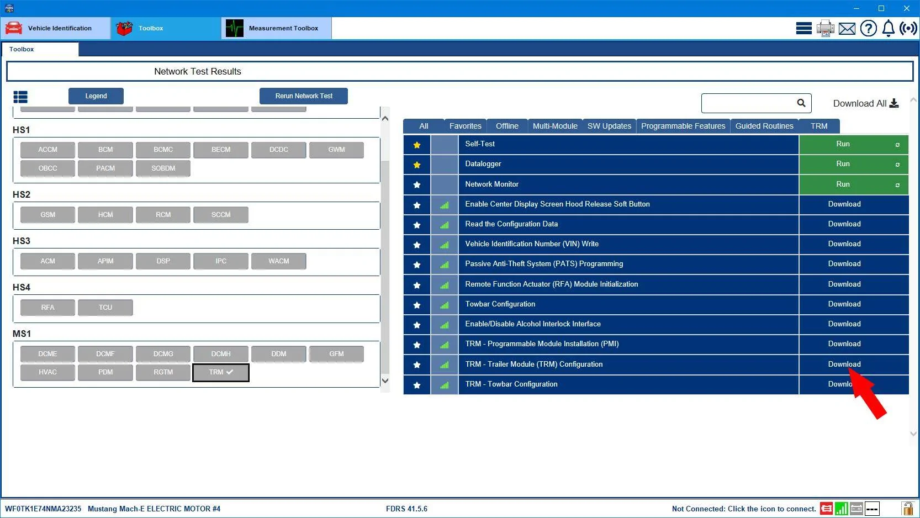Select the Multi-Module filter tab
The image size is (920, 518).
click(x=555, y=126)
